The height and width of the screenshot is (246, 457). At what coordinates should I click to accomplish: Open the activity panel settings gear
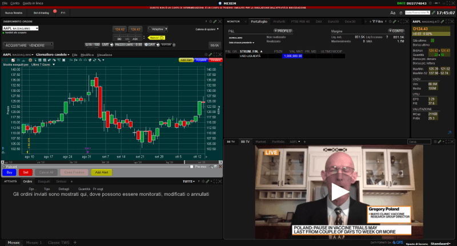click(x=203, y=182)
